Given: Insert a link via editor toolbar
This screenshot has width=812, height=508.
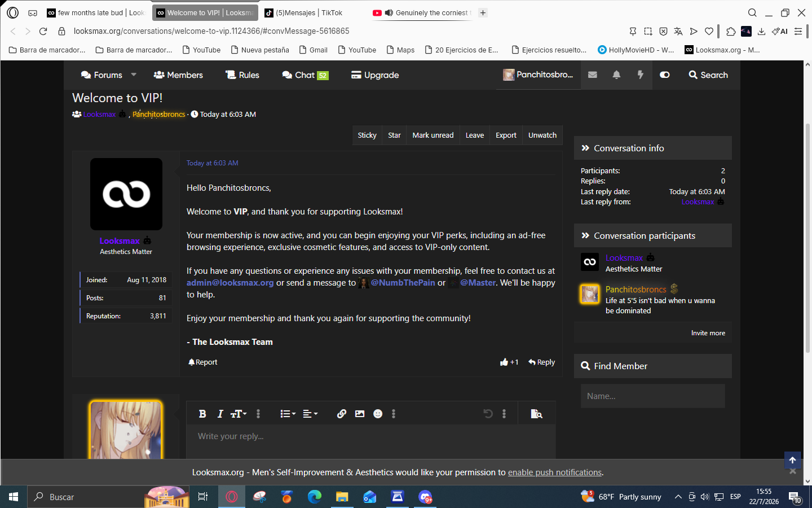Looking at the screenshot, I should point(342,414).
